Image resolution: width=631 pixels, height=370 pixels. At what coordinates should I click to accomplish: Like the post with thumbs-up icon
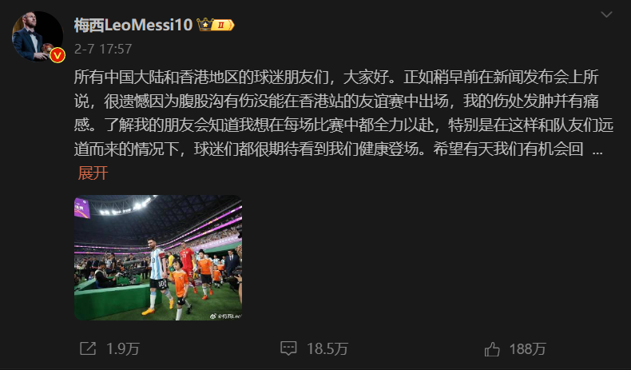492,348
